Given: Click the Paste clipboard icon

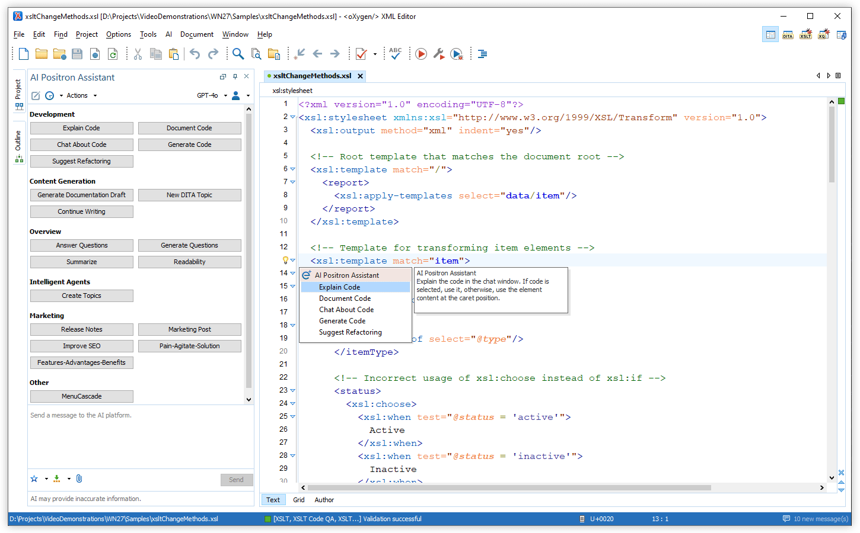Looking at the screenshot, I should [174, 54].
